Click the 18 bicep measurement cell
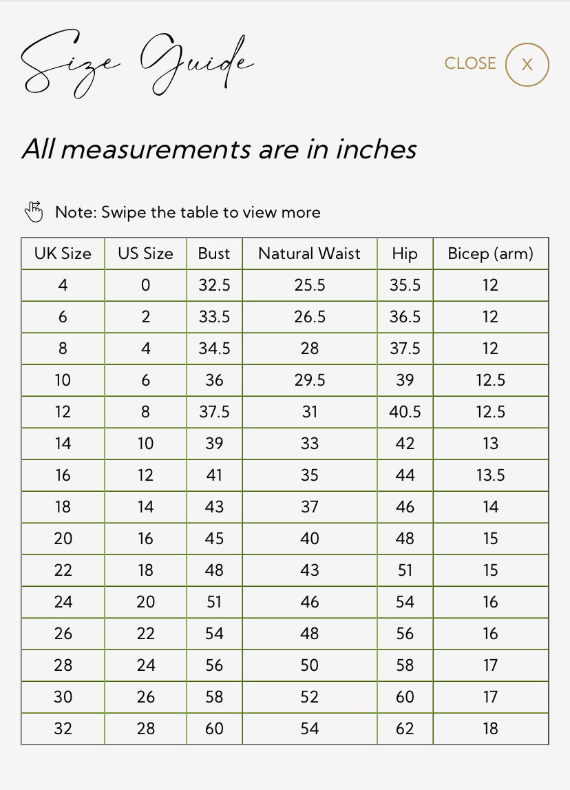Screen dimensions: 570x790 point(490,729)
